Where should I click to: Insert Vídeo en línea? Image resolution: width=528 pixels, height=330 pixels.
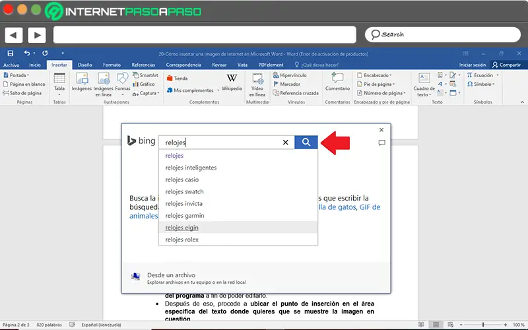click(257, 85)
